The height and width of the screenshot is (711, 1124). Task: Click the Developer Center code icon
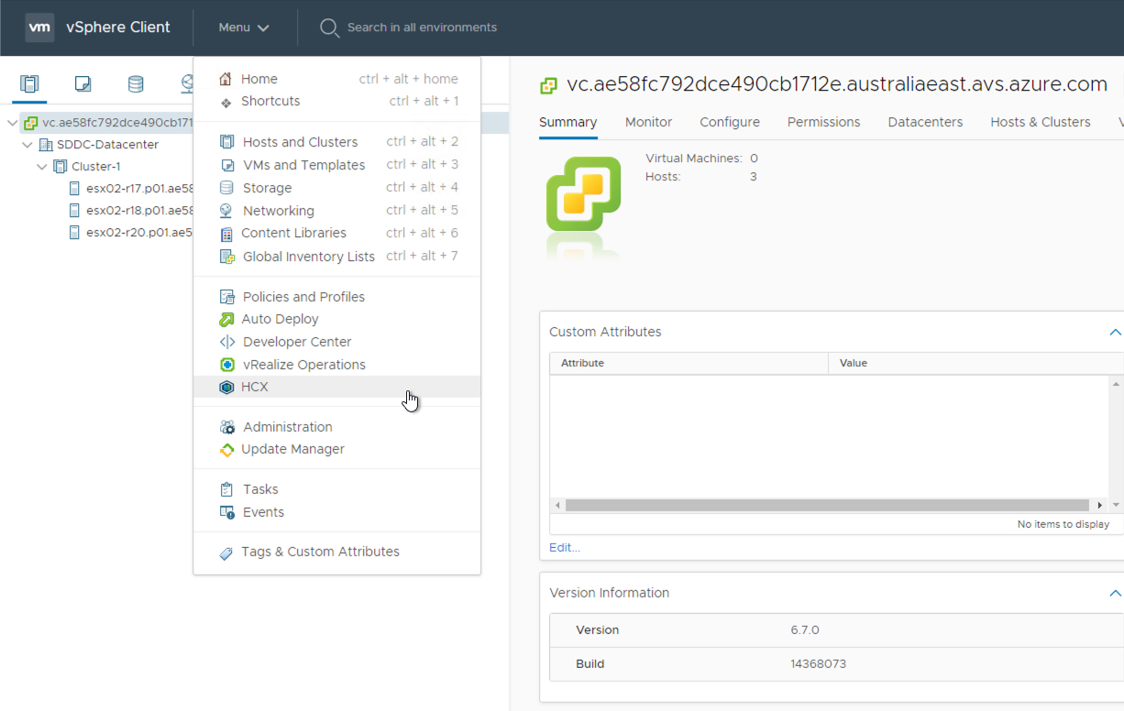click(x=227, y=342)
